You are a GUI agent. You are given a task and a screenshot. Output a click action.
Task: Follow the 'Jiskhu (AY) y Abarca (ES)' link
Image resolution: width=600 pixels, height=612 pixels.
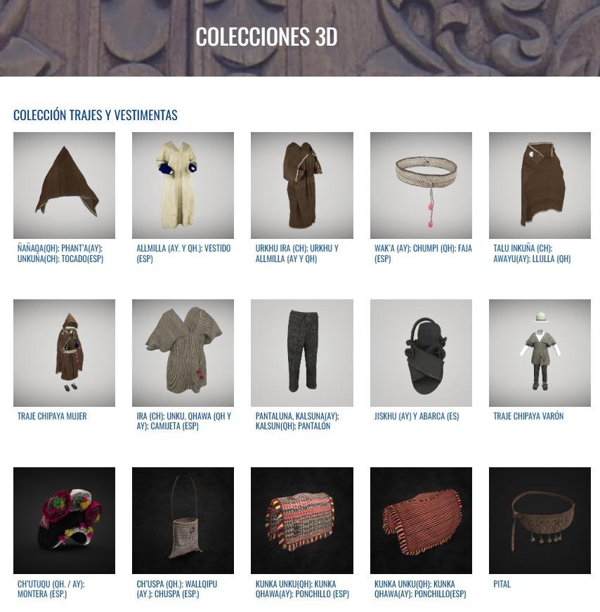click(417, 416)
